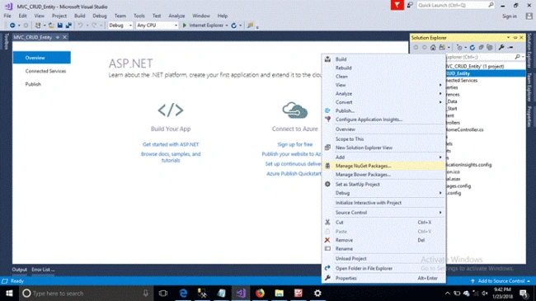Click the Undo toolbar icon

pyautogui.click(x=80, y=26)
